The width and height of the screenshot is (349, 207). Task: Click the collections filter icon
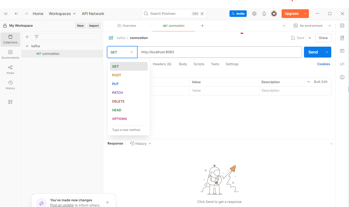37,37
